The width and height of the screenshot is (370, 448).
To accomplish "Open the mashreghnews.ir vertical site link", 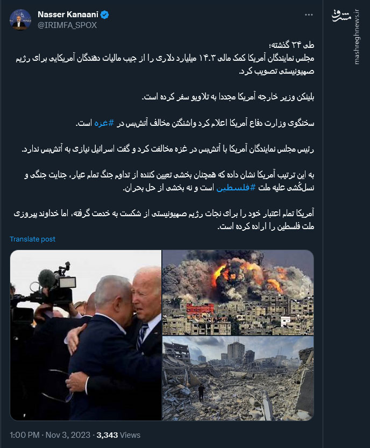I will (x=356, y=36).
